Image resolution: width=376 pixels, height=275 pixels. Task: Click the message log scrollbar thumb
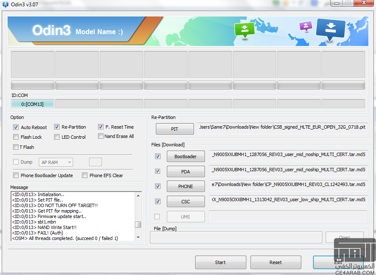point(138,224)
